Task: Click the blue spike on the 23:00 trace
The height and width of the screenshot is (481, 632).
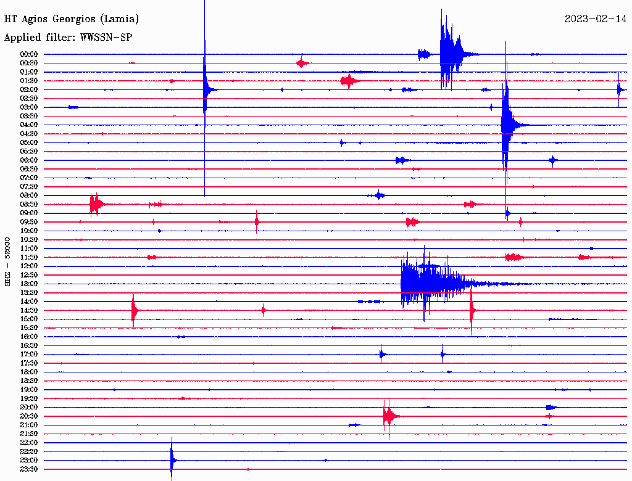Action: (x=172, y=460)
